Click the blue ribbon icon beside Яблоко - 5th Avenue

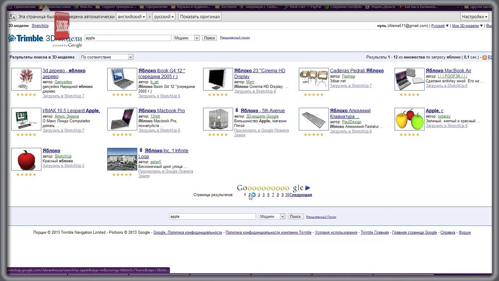click(237, 110)
